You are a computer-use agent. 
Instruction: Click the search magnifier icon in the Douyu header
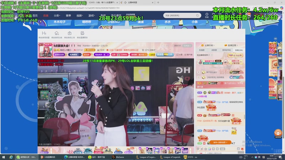(197, 15)
